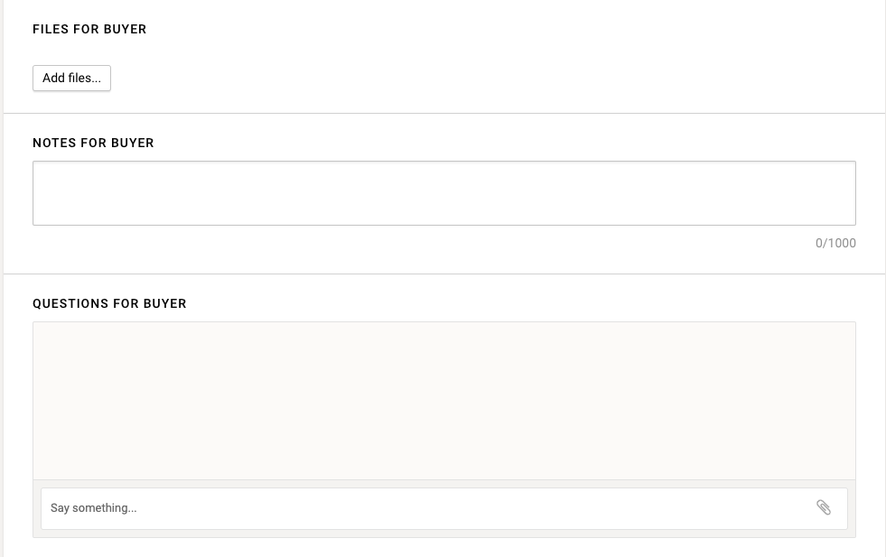Choose Add files under Files for Buyer

click(71, 79)
